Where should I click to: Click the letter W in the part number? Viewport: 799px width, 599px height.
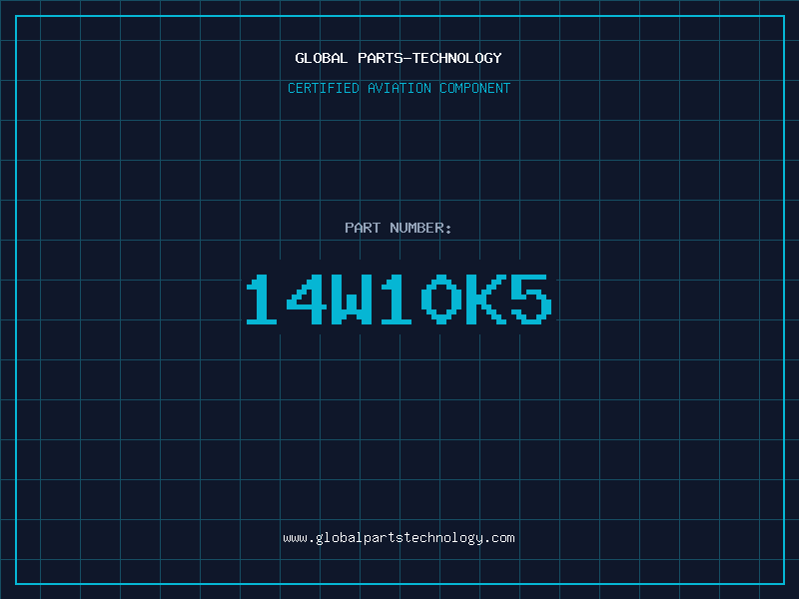point(352,299)
